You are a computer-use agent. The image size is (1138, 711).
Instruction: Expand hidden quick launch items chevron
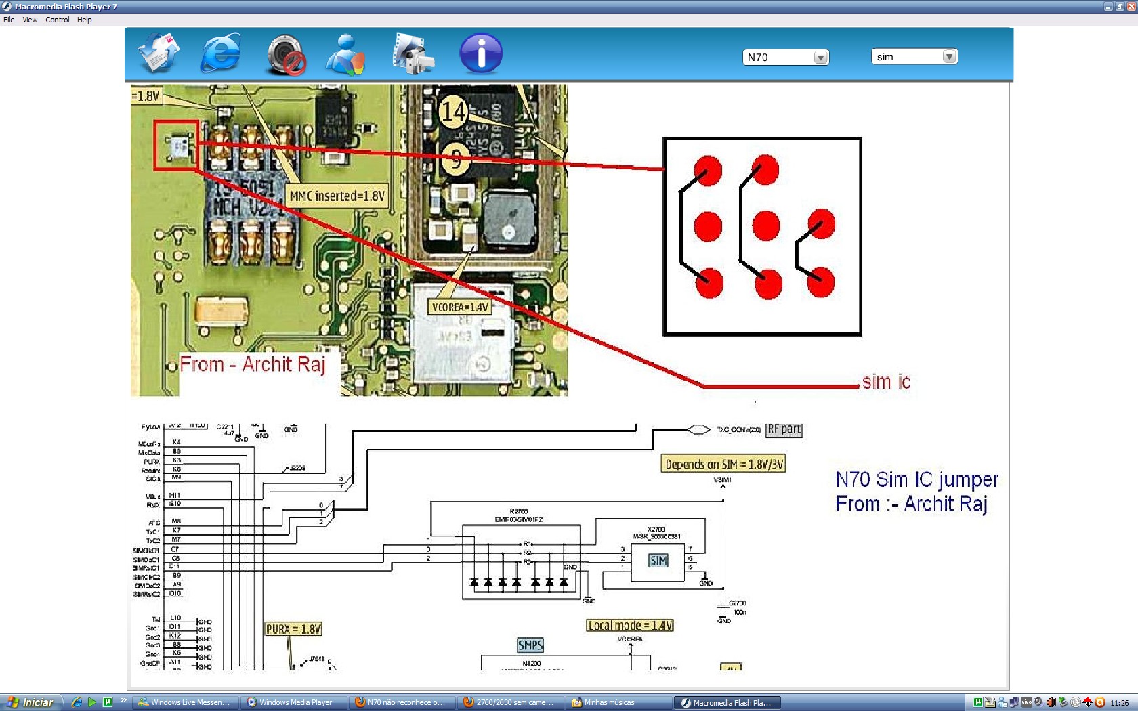tap(123, 700)
